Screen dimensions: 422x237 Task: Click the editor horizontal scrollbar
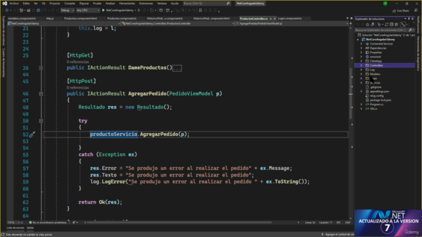pos(191,223)
